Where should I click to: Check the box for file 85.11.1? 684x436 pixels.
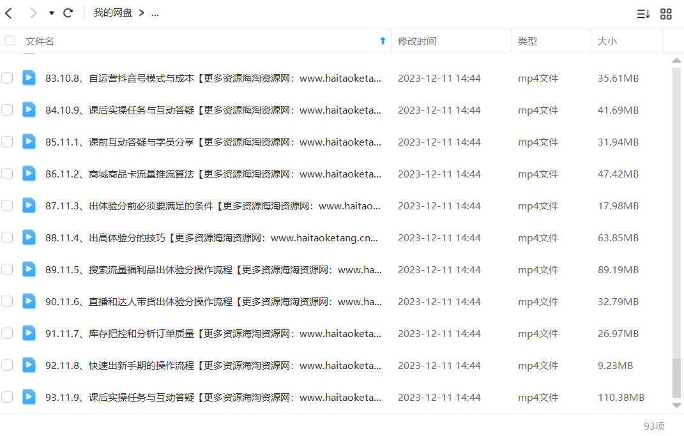[x=7, y=142]
